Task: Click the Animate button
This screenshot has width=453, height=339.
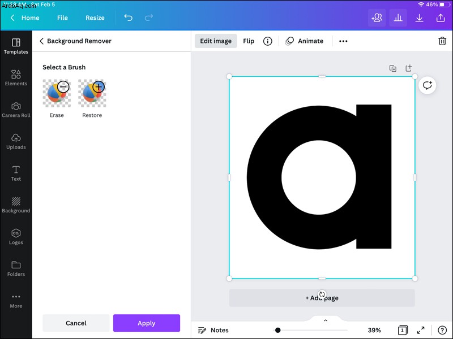Action: 304,41
